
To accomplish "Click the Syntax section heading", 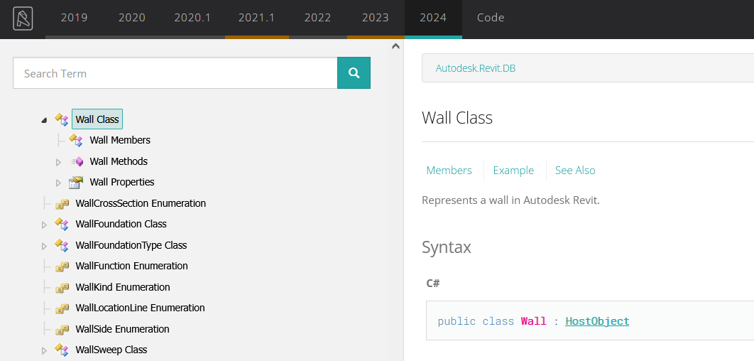I will 447,247.
